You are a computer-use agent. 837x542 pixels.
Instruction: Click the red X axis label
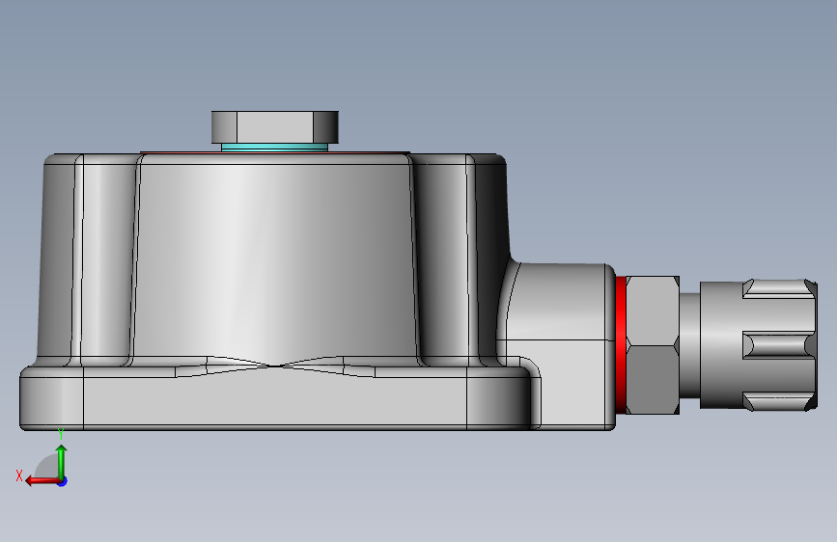pyautogui.click(x=19, y=475)
